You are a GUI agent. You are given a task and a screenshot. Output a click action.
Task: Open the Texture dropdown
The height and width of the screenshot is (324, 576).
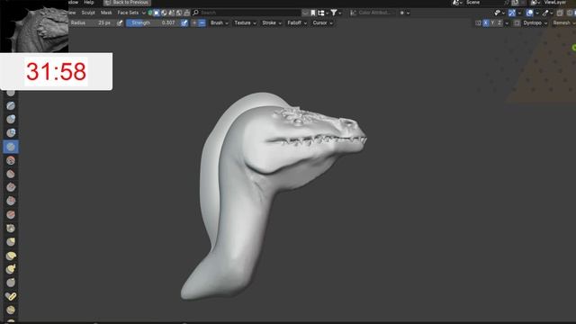click(245, 22)
